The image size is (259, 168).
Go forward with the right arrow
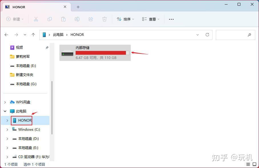pos(16,35)
